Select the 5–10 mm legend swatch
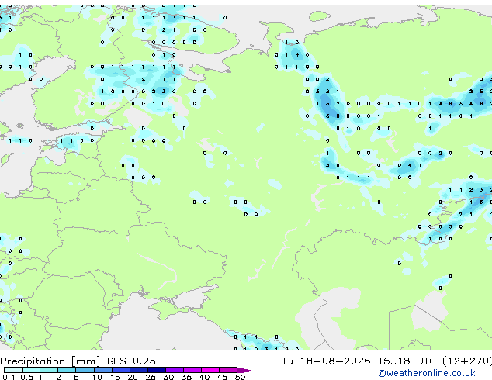 click(x=85, y=370)
